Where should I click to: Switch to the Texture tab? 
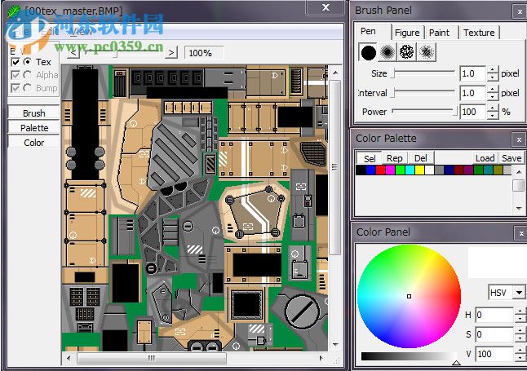click(479, 33)
